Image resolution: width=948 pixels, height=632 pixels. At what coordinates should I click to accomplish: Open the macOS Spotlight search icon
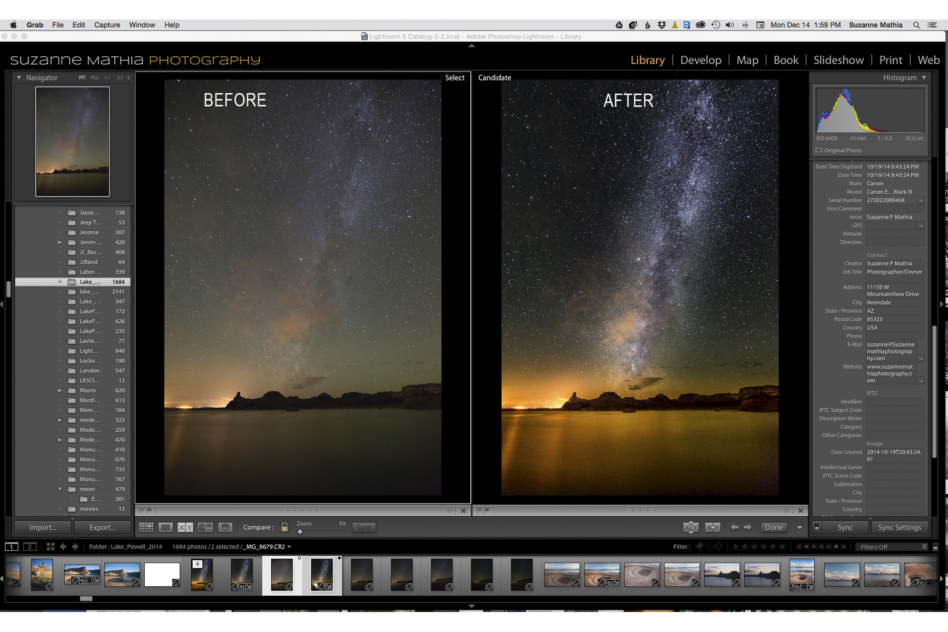[x=916, y=25]
